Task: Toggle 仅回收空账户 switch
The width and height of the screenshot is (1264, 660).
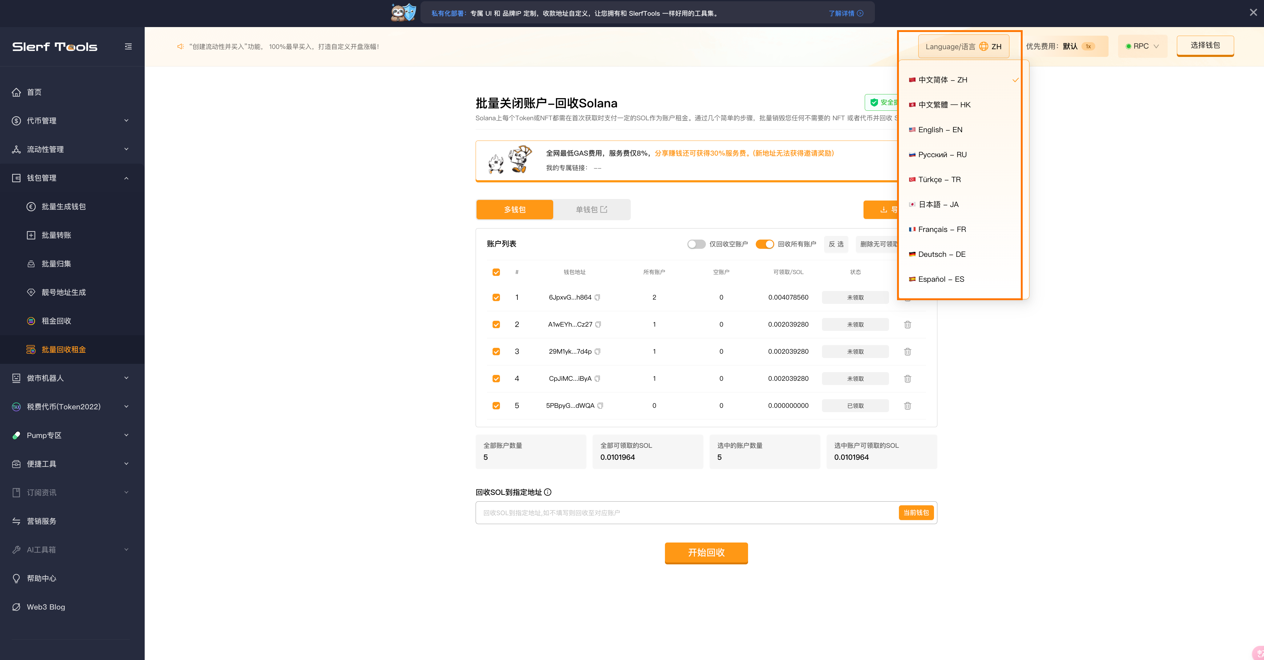Action: tap(696, 244)
